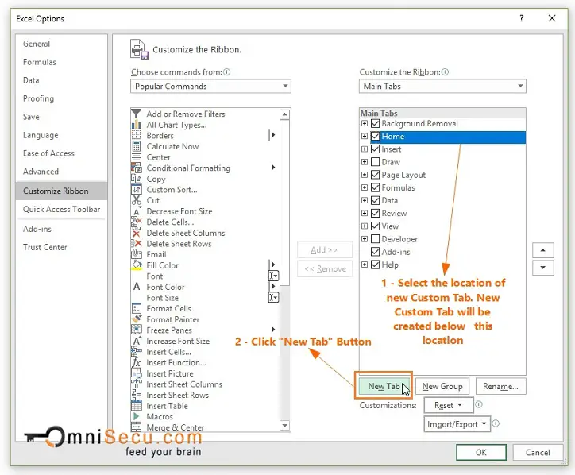The image size is (575, 475).
Task: Click the Merge & Center icon
Action: [136, 427]
